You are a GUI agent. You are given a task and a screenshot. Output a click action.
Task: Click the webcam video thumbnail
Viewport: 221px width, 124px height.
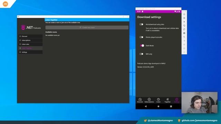coord(200,103)
